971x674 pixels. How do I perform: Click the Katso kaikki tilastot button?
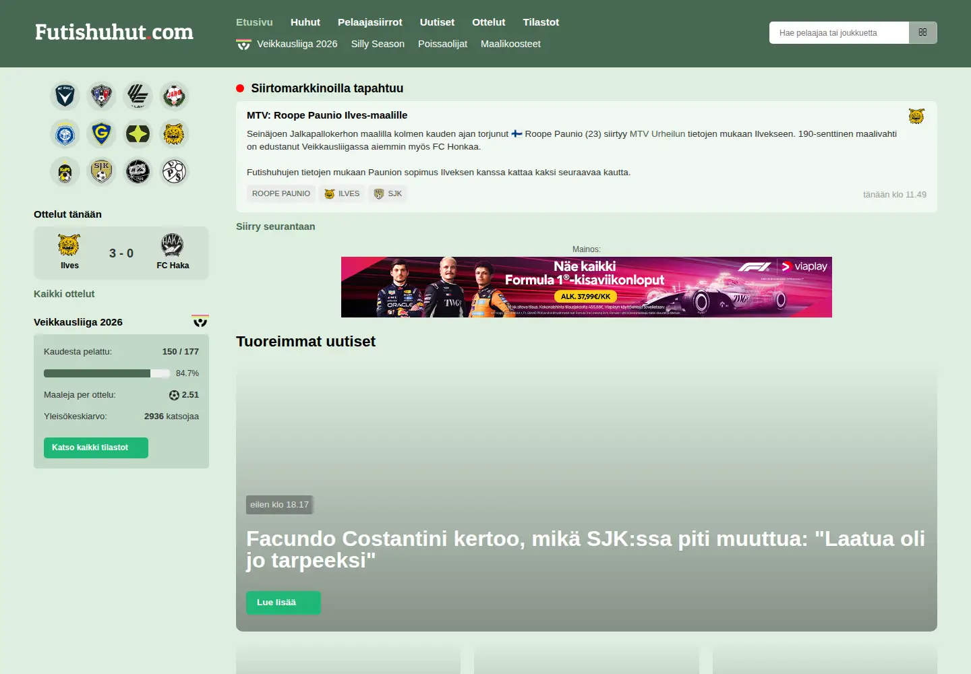coord(96,448)
